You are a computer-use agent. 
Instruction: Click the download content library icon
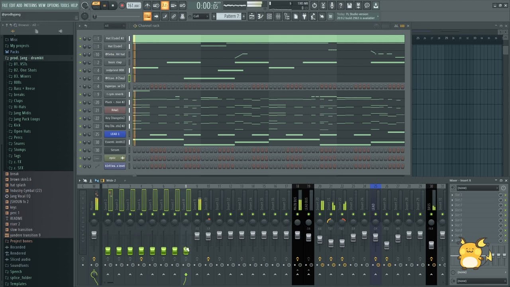(x=376, y=6)
